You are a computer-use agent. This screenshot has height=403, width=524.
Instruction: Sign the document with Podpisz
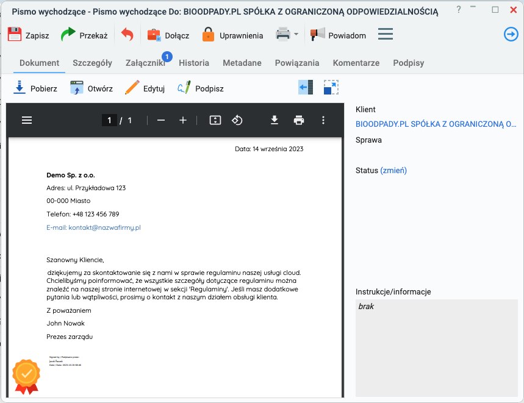coord(200,88)
